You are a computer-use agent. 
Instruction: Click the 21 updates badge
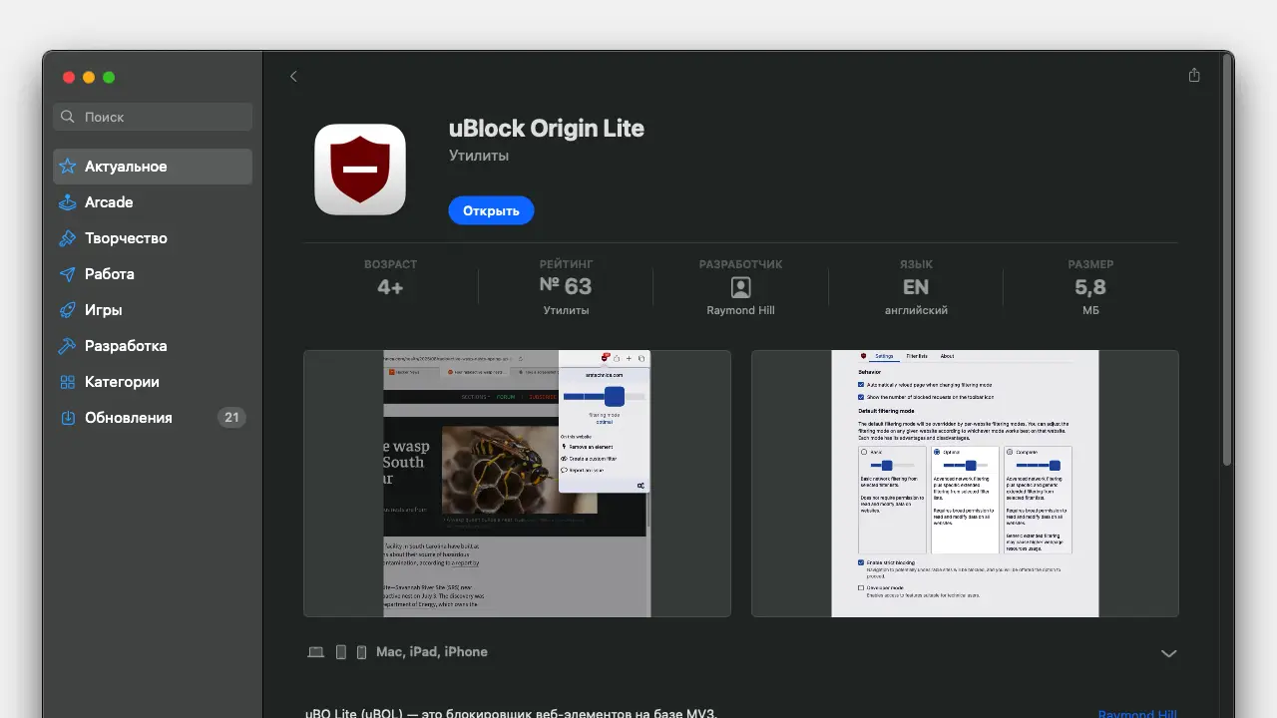231,418
